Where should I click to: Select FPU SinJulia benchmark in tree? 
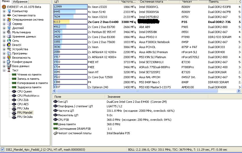[x=25, y=117]
